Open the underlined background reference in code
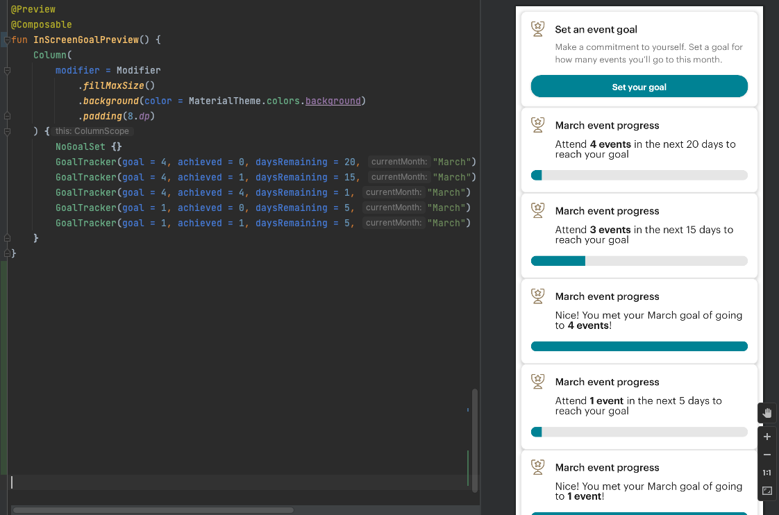Image resolution: width=779 pixels, height=515 pixels. click(x=333, y=101)
